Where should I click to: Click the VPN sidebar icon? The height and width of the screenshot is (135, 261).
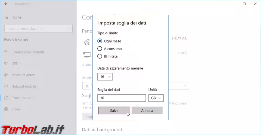[x=6, y=63]
